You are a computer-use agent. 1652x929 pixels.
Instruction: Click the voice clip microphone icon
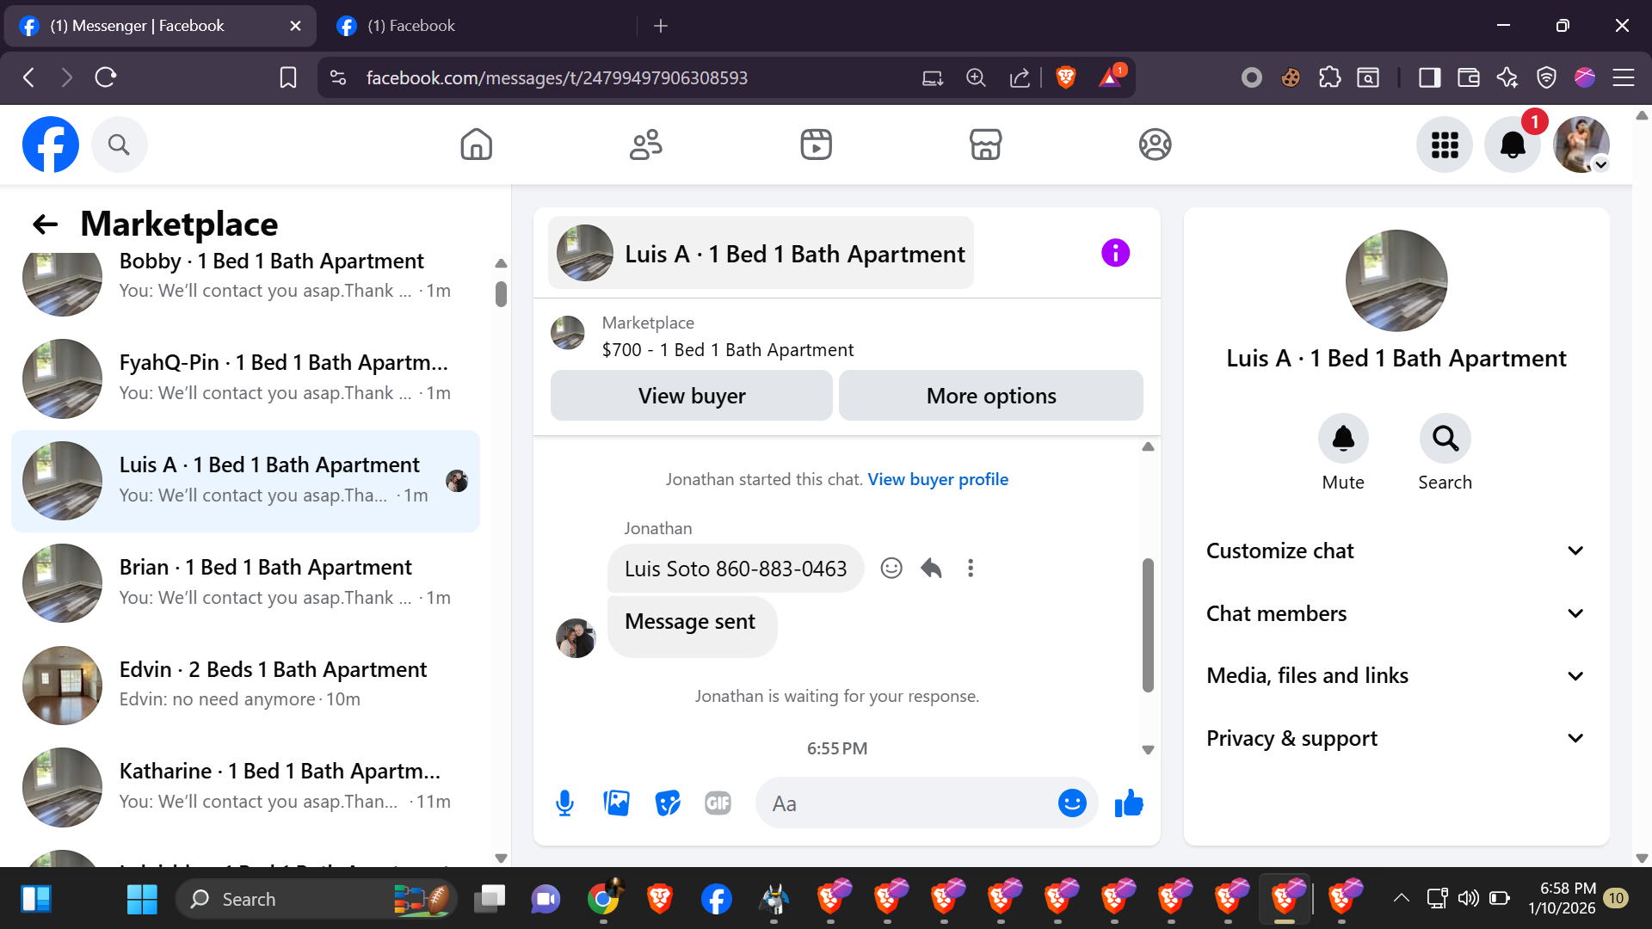[564, 803]
